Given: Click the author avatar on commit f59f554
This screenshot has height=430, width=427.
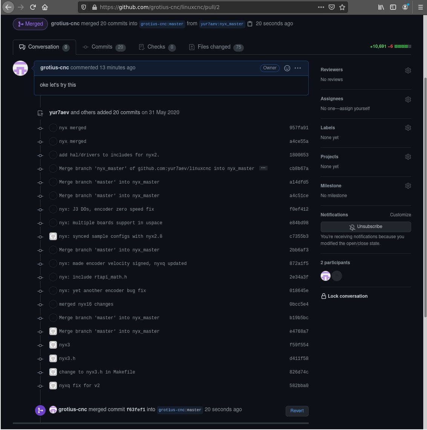Looking at the screenshot, I should [x=53, y=345].
